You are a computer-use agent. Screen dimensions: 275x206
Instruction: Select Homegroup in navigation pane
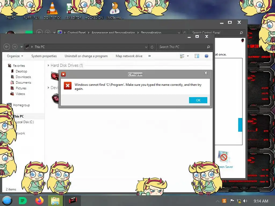(21, 105)
